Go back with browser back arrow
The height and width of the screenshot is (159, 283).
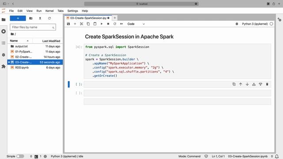(13, 4)
